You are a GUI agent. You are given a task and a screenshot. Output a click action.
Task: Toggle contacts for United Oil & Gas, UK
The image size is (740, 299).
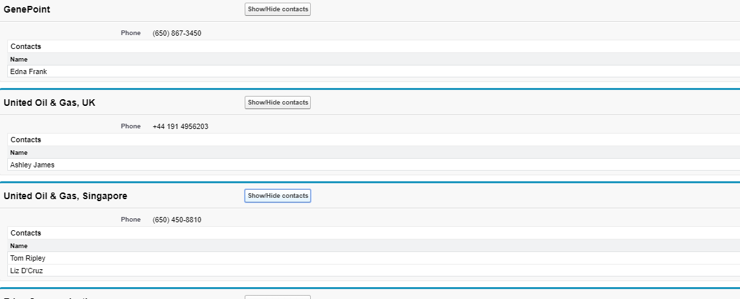pos(278,103)
